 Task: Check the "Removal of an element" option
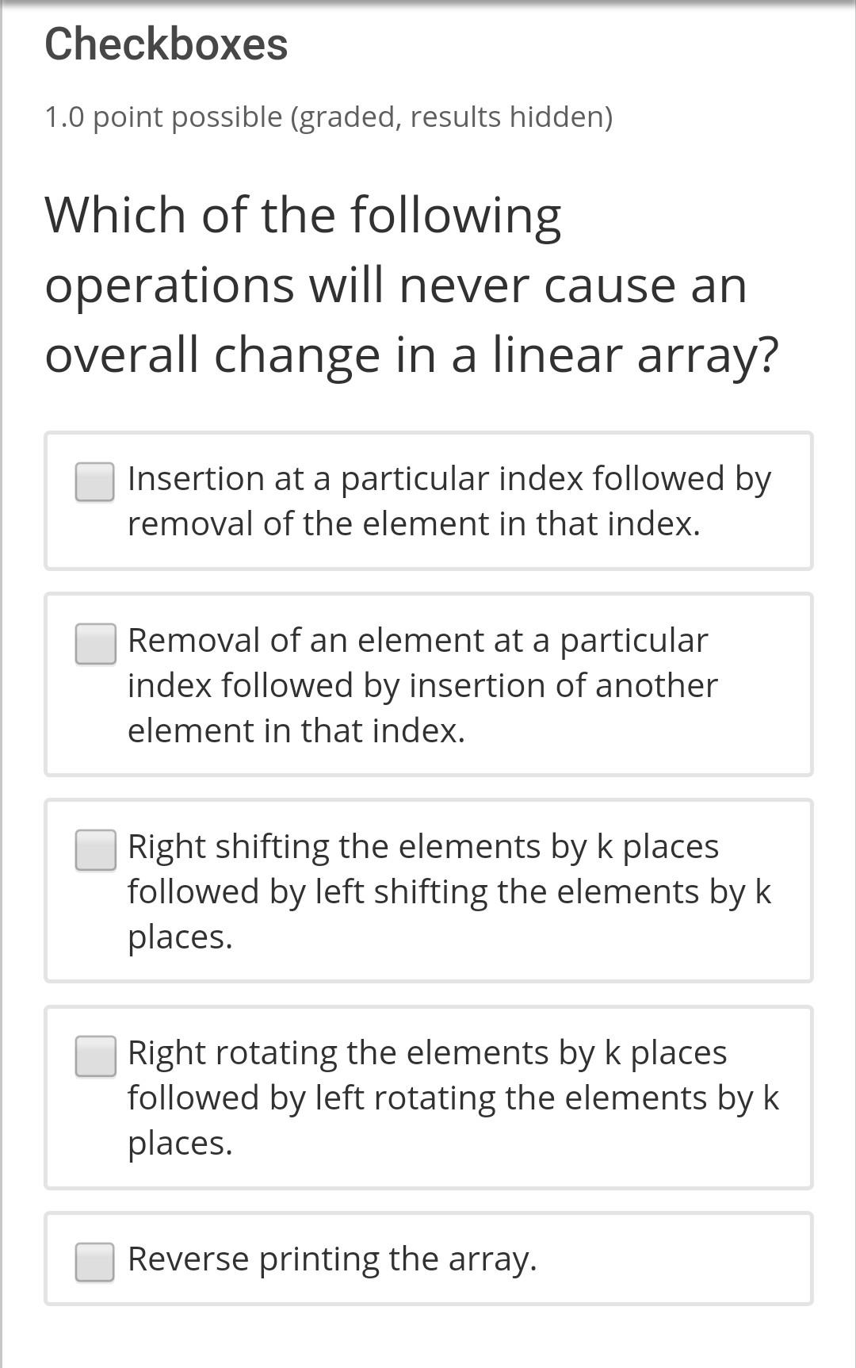pos(97,644)
